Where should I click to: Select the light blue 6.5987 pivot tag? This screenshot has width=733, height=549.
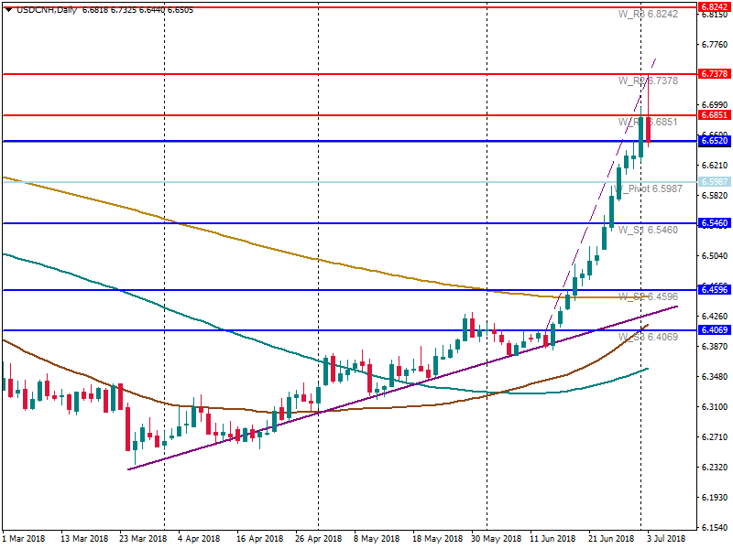tap(713, 182)
